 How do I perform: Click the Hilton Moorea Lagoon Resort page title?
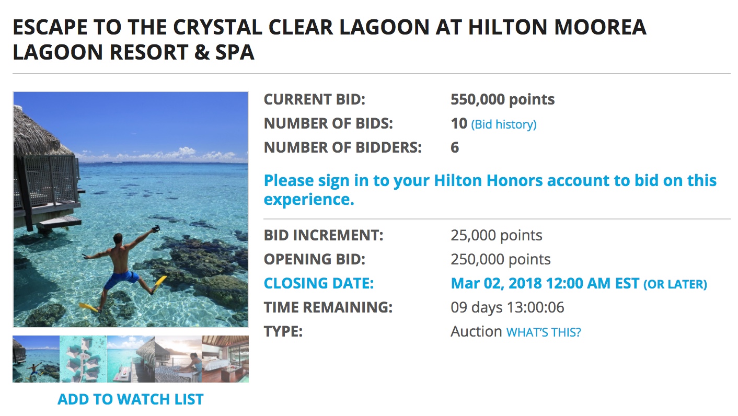pos(329,40)
